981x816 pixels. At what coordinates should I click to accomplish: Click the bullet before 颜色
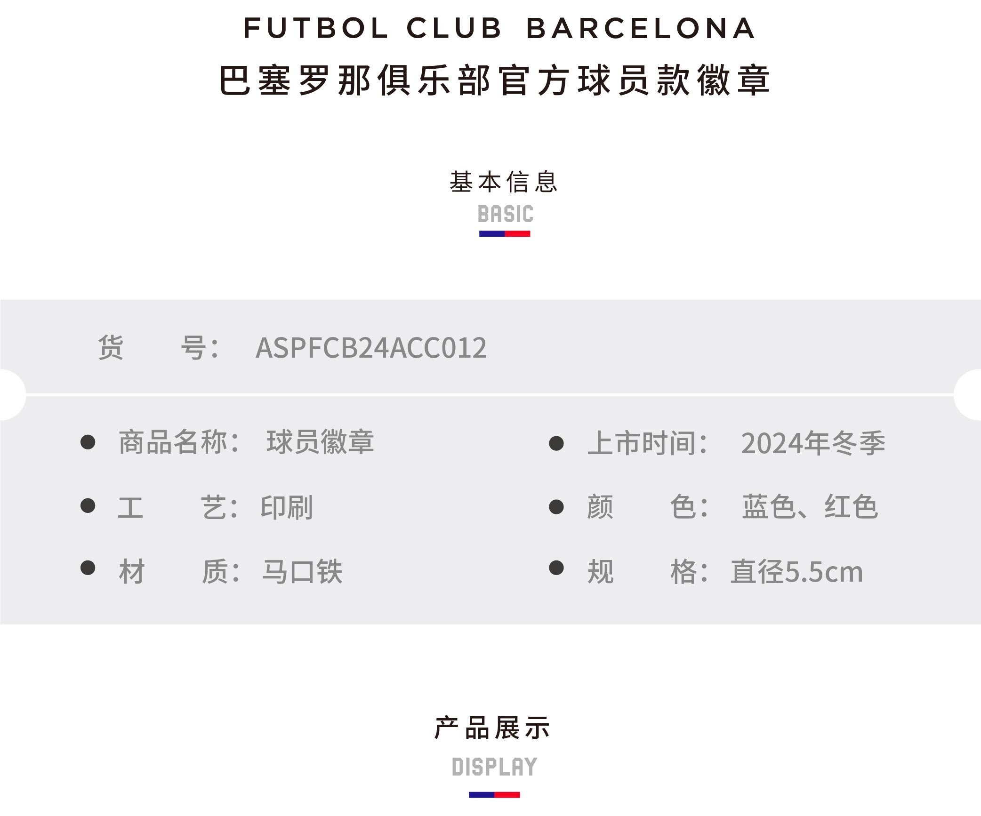(556, 507)
